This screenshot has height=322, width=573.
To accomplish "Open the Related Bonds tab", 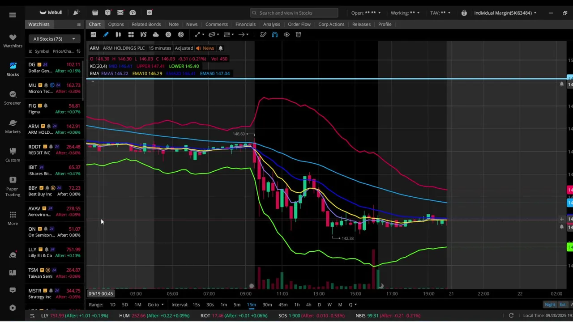I will pos(146,24).
